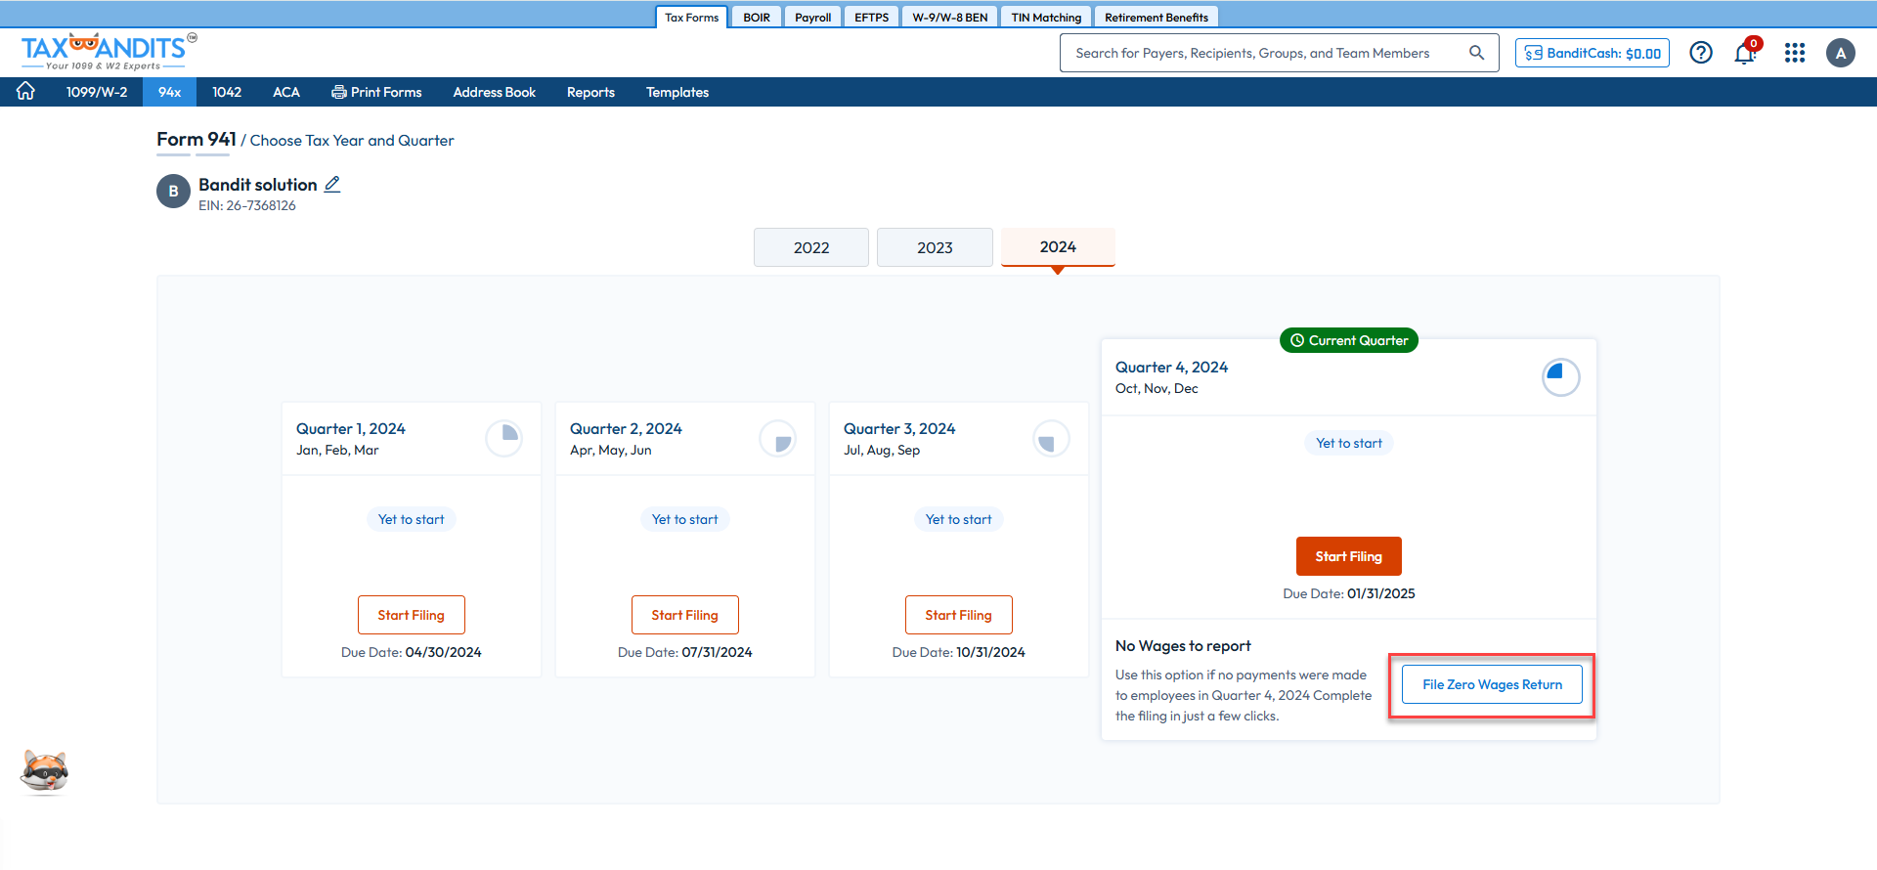Switch to the W-9/W-8 BEN tab

pos(950,18)
